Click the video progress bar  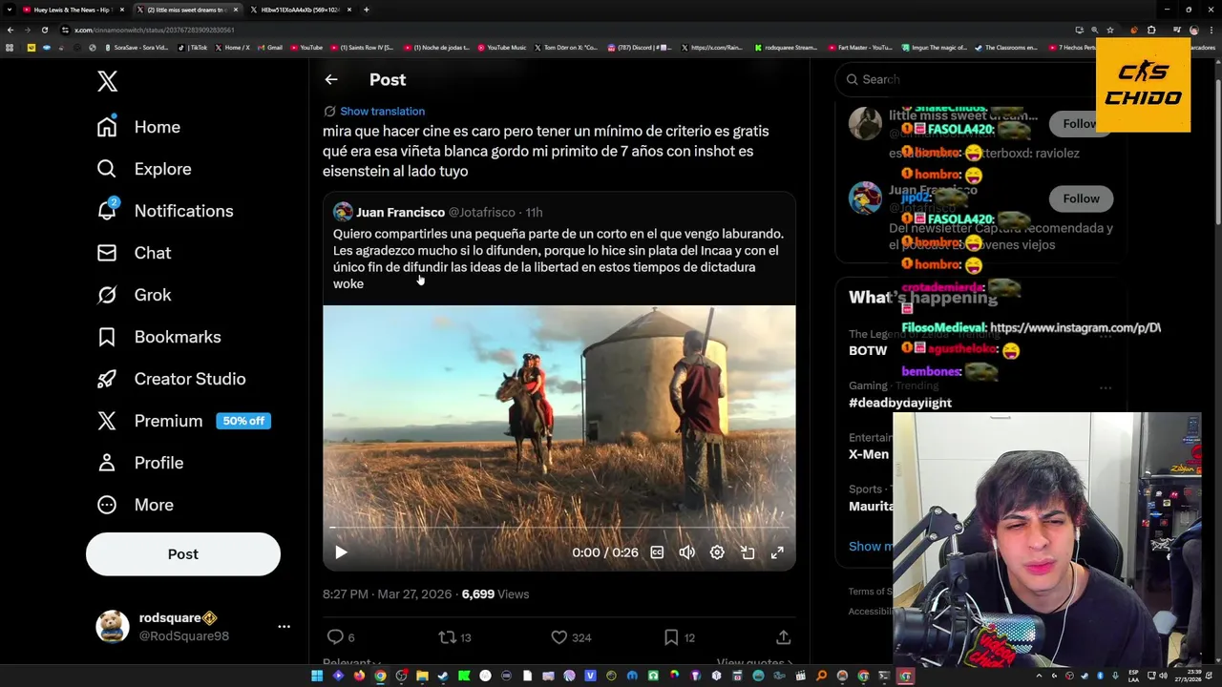tap(558, 528)
